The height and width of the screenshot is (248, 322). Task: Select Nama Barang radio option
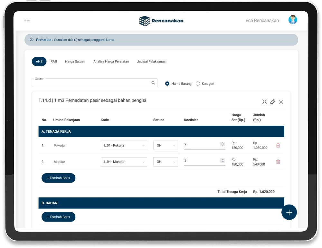point(167,84)
